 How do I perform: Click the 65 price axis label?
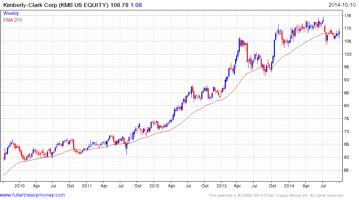point(346,144)
